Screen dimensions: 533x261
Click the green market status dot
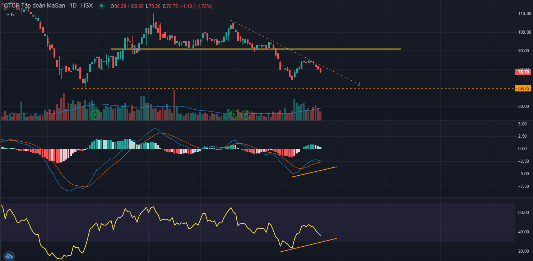click(x=102, y=6)
